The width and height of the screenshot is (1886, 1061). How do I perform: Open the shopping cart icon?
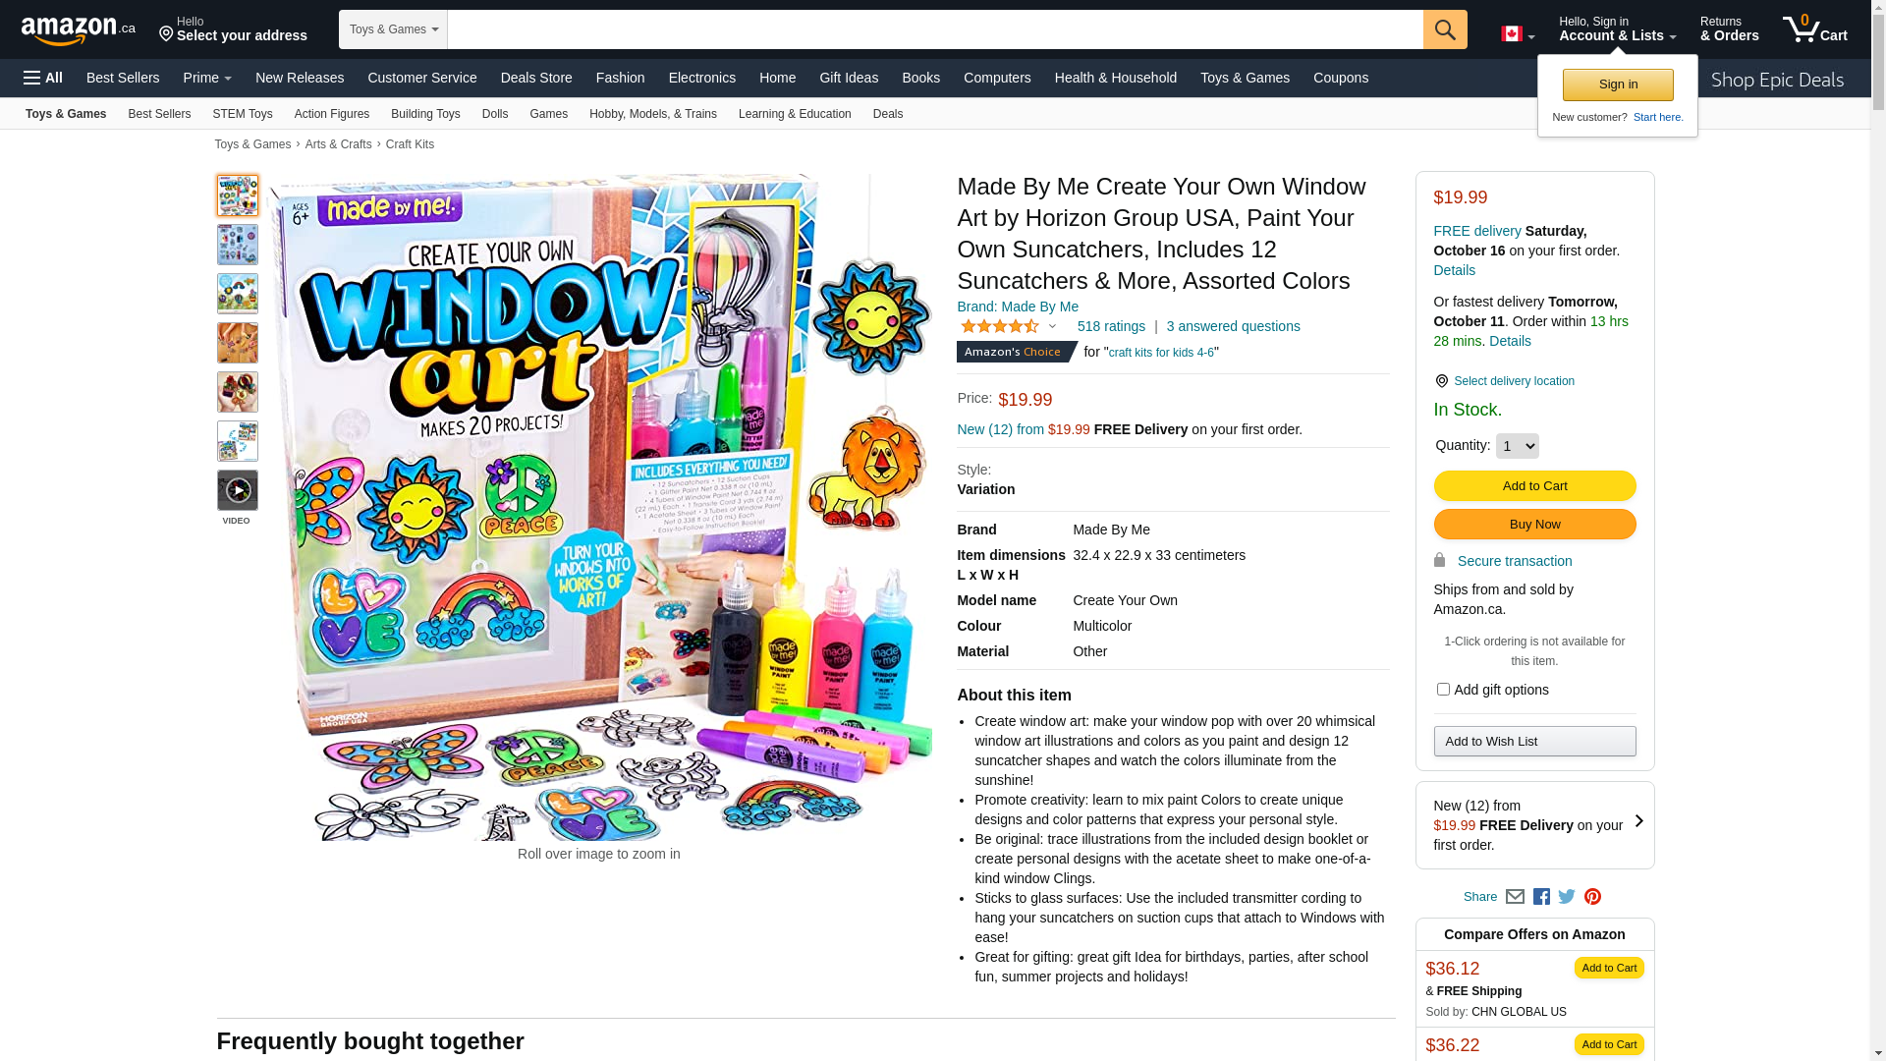pos(1814,28)
